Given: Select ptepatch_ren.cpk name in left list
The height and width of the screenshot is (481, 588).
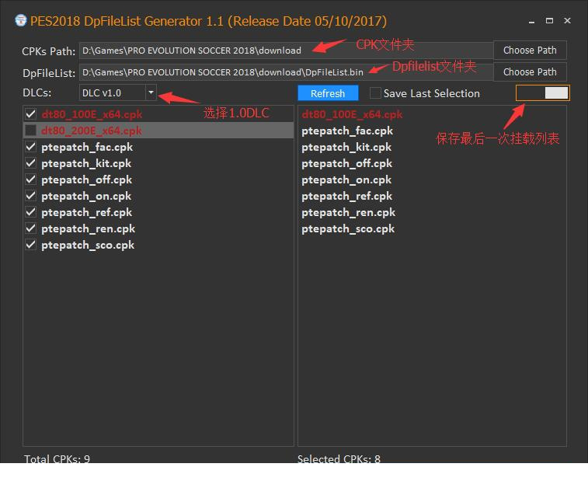Looking at the screenshot, I should tap(88, 228).
